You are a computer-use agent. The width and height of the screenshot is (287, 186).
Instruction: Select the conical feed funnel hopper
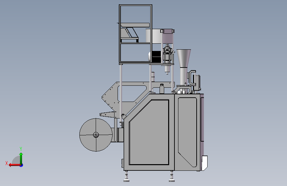184,58
